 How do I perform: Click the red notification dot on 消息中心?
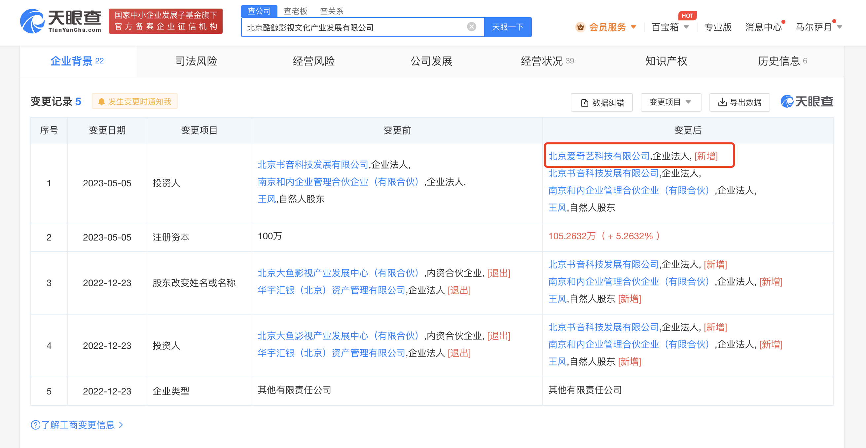[x=783, y=22]
